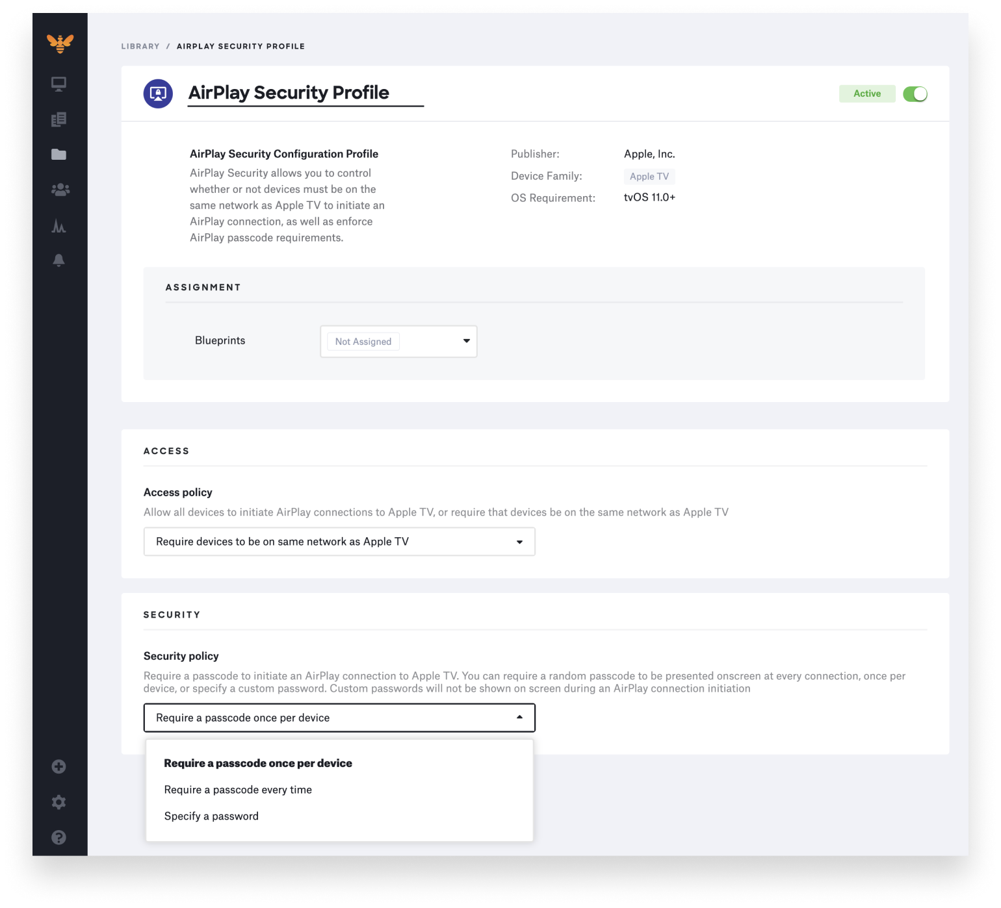View Activity via graph icon
The image size is (1001, 908).
58,226
